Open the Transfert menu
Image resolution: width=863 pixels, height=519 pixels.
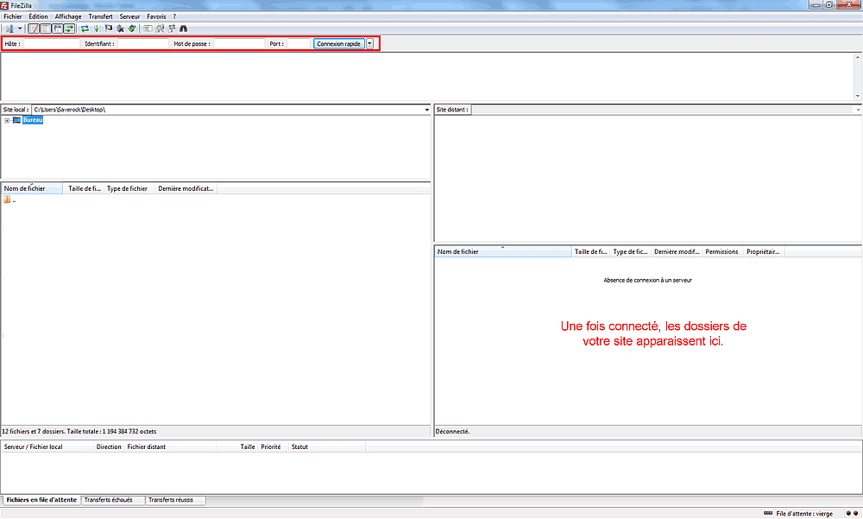tap(100, 16)
